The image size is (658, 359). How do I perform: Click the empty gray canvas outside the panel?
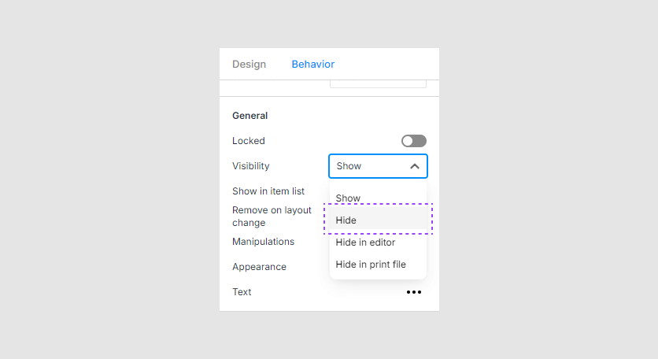coord(110,181)
